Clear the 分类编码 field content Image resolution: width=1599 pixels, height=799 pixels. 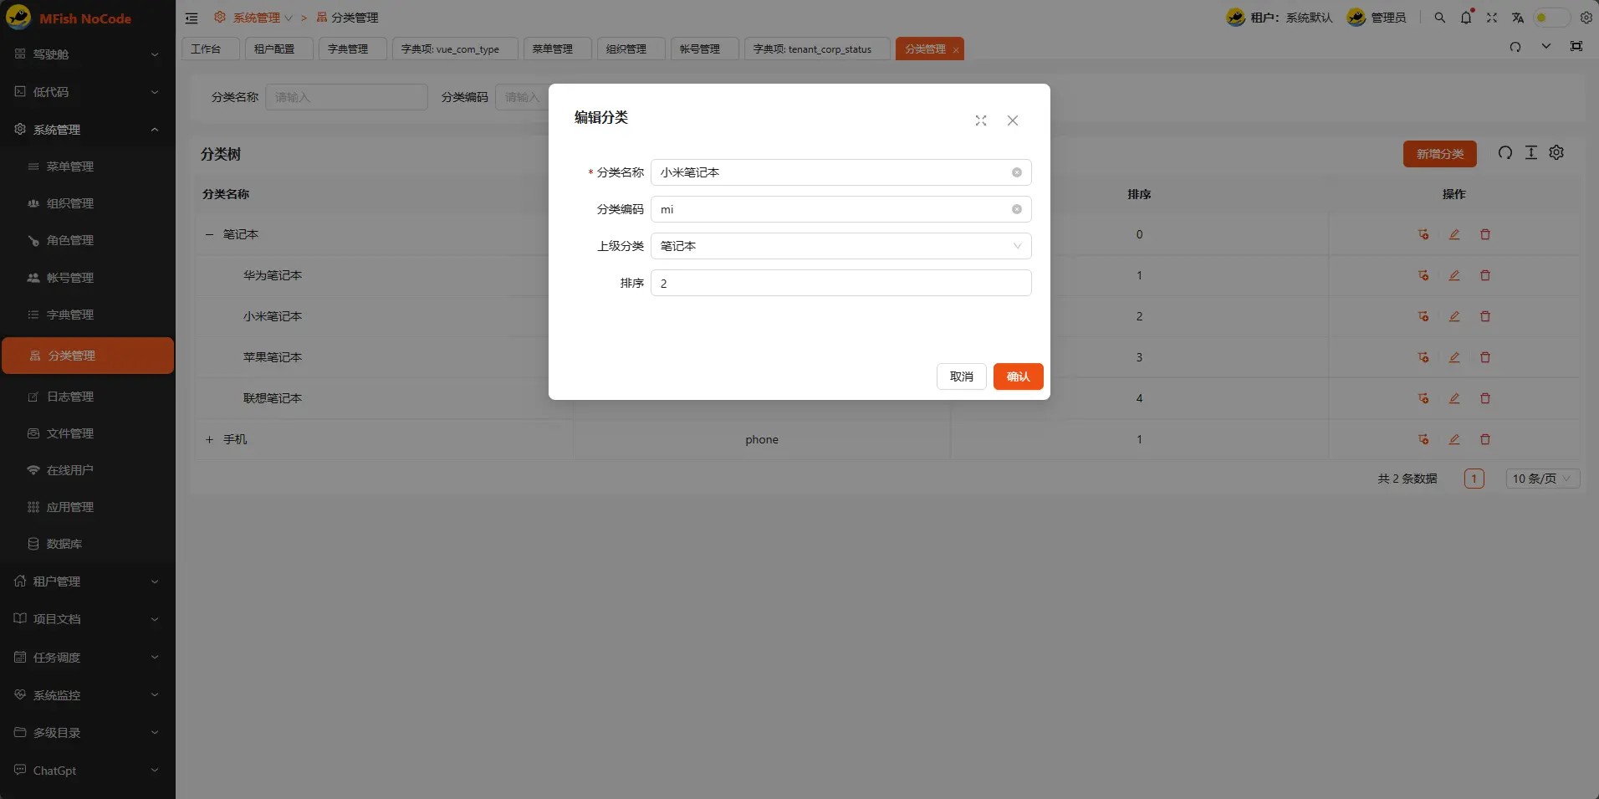click(x=1016, y=209)
